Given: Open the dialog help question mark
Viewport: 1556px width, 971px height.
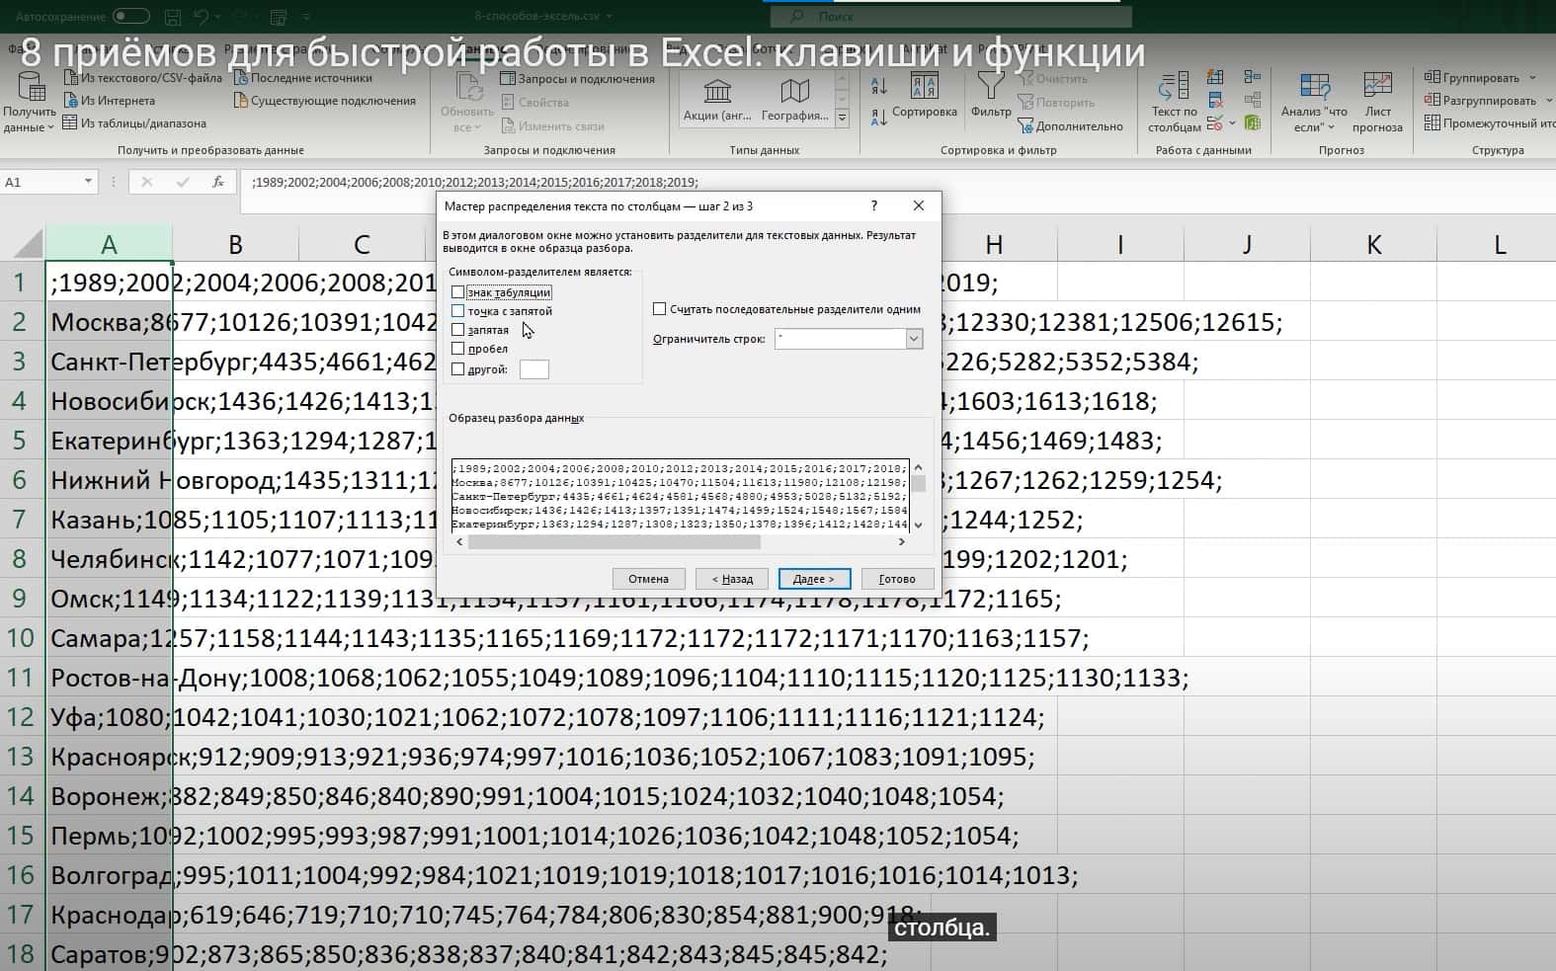Looking at the screenshot, I should pyautogui.click(x=873, y=205).
